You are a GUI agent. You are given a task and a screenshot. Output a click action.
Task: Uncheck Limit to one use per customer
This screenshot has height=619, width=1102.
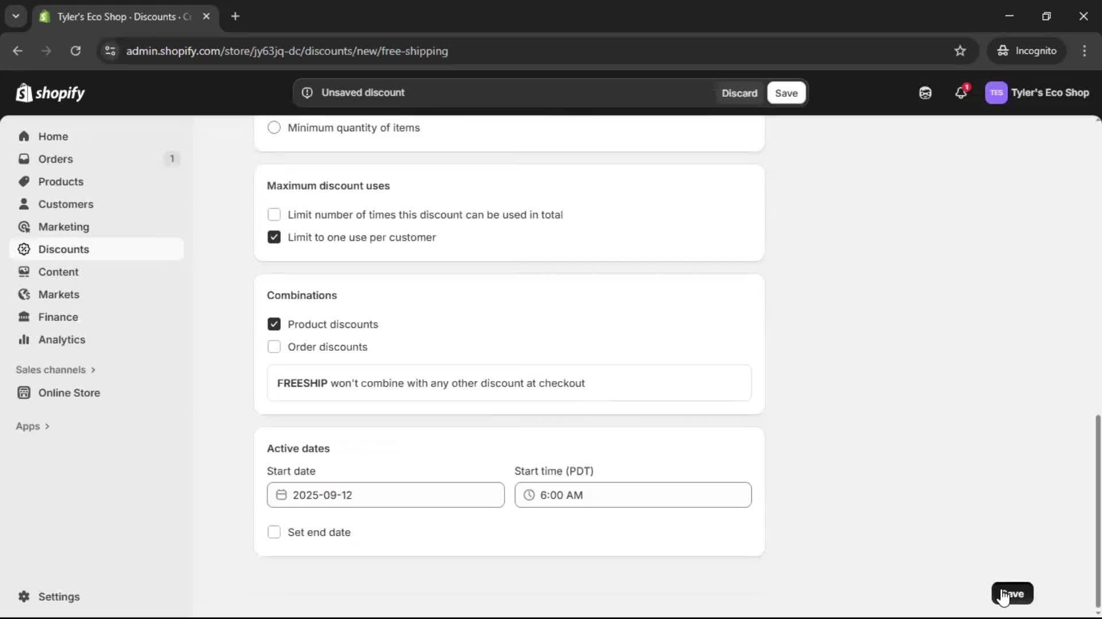coord(274,237)
